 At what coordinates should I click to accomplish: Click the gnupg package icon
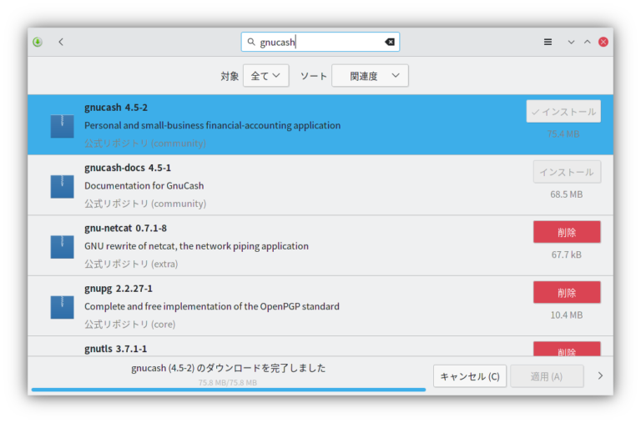pyautogui.click(x=62, y=307)
